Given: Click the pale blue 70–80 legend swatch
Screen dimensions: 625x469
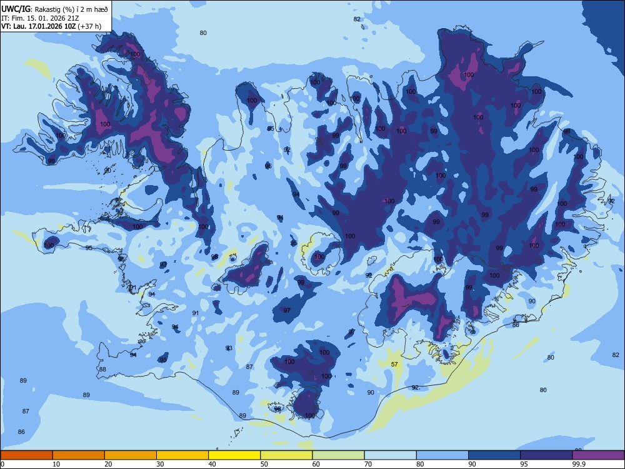Looking at the screenshot, I should (390, 455).
